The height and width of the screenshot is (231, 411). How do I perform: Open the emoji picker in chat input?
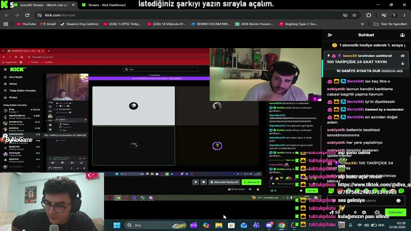pos(398,201)
